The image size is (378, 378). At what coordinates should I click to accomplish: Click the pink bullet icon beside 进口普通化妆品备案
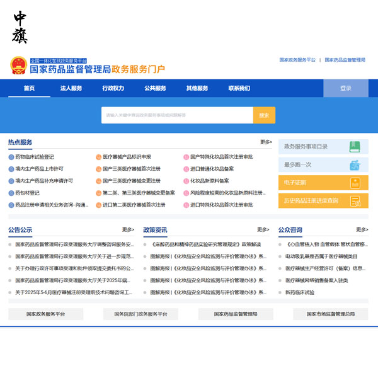[186, 169]
